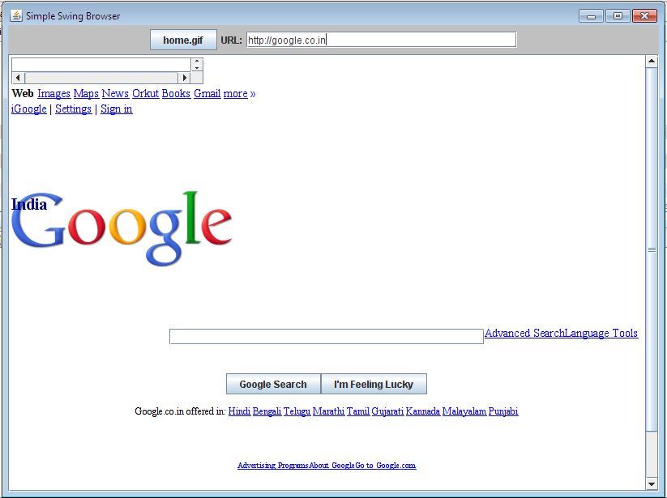Switch to the Telugu language link
Image resolution: width=667 pixels, height=498 pixels.
297,411
